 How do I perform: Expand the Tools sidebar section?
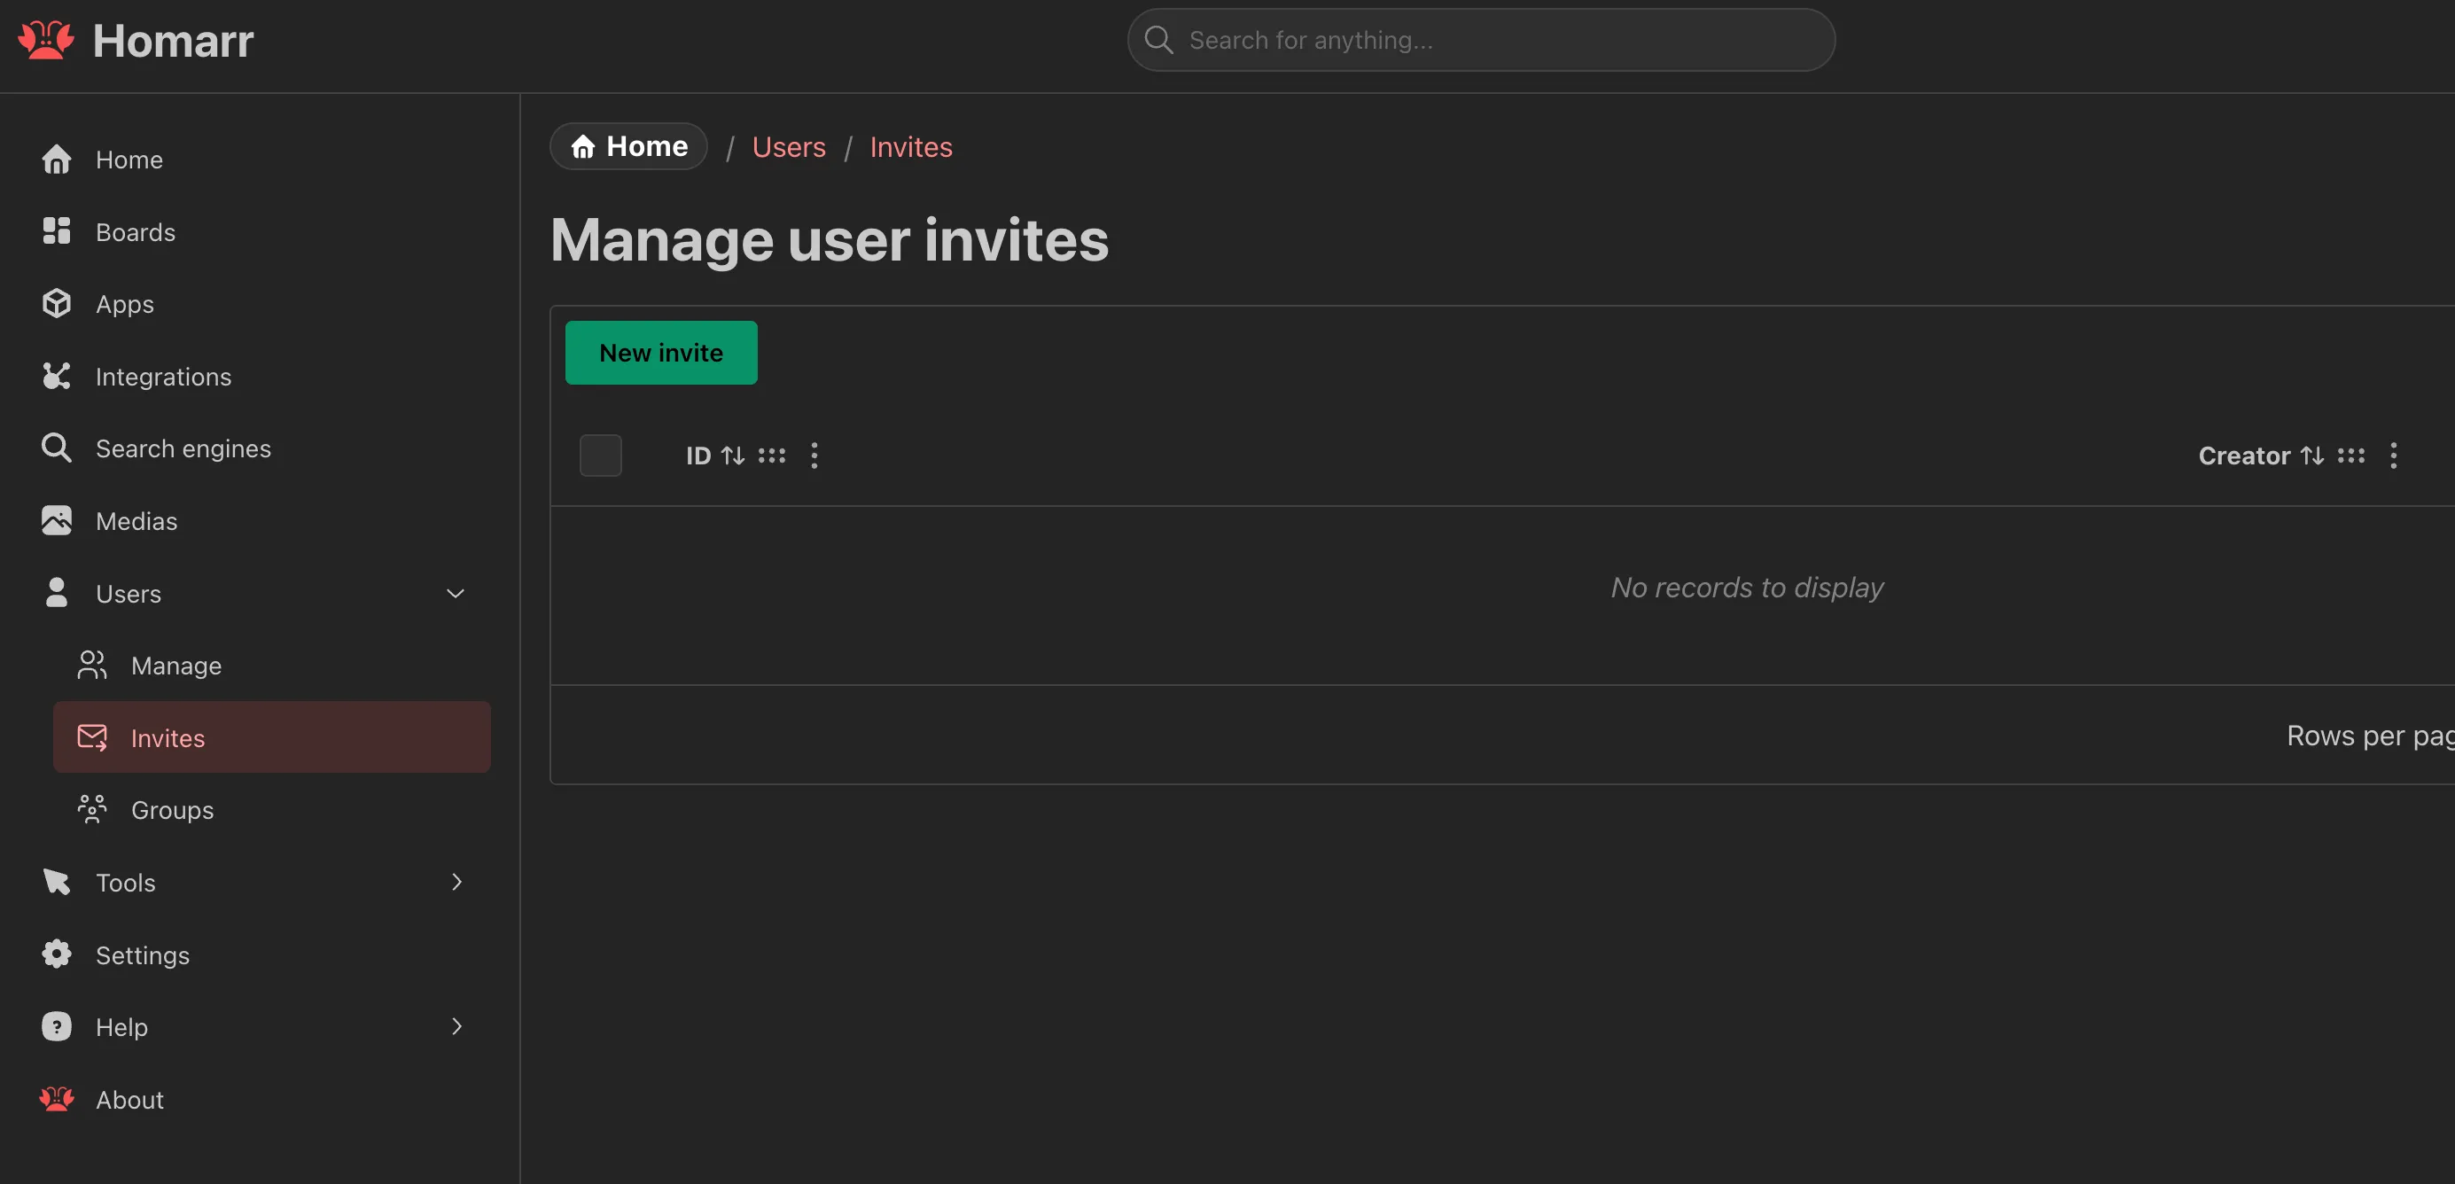pyautogui.click(x=456, y=882)
